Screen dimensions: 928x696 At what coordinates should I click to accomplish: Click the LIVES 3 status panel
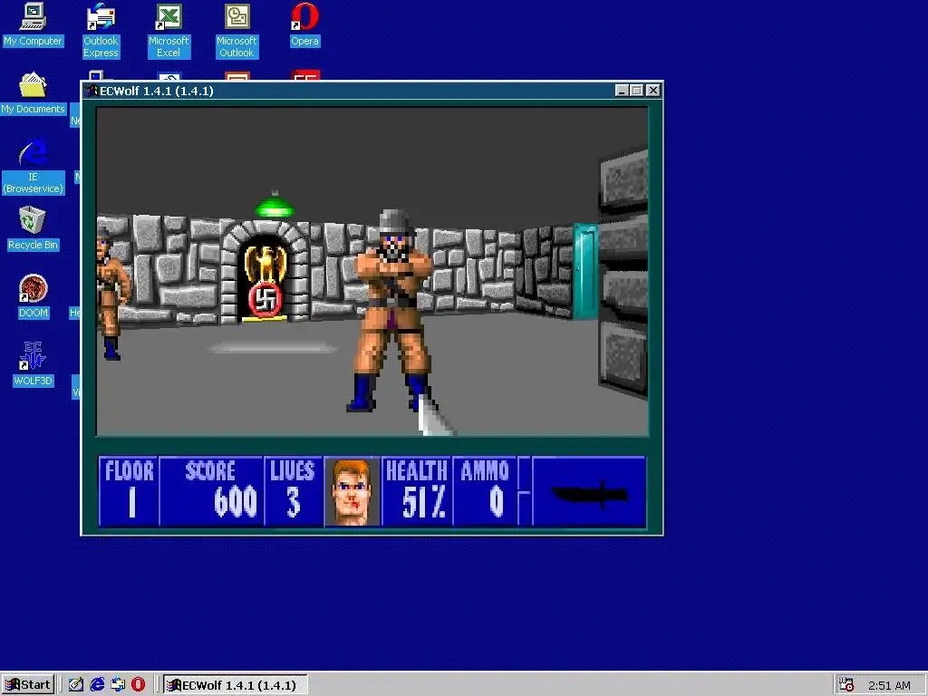point(293,490)
